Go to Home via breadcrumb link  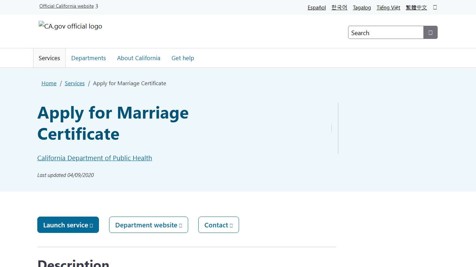click(49, 83)
